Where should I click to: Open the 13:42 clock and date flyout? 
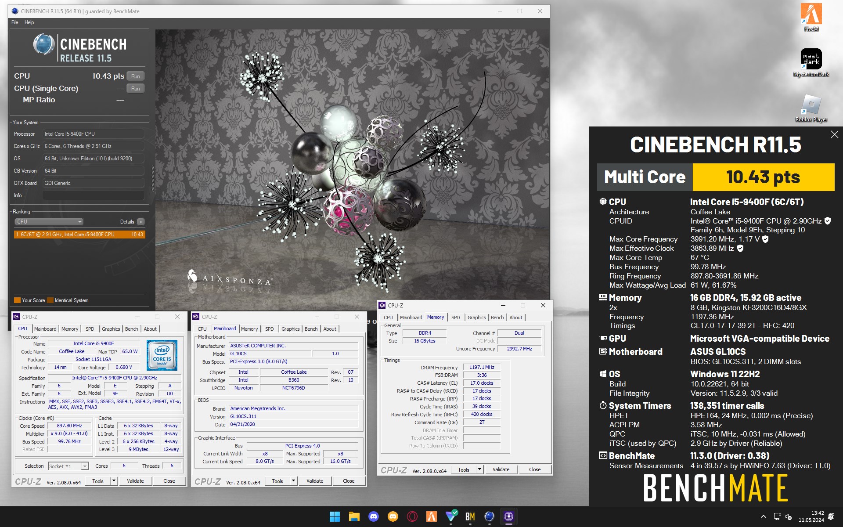pos(811,516)
